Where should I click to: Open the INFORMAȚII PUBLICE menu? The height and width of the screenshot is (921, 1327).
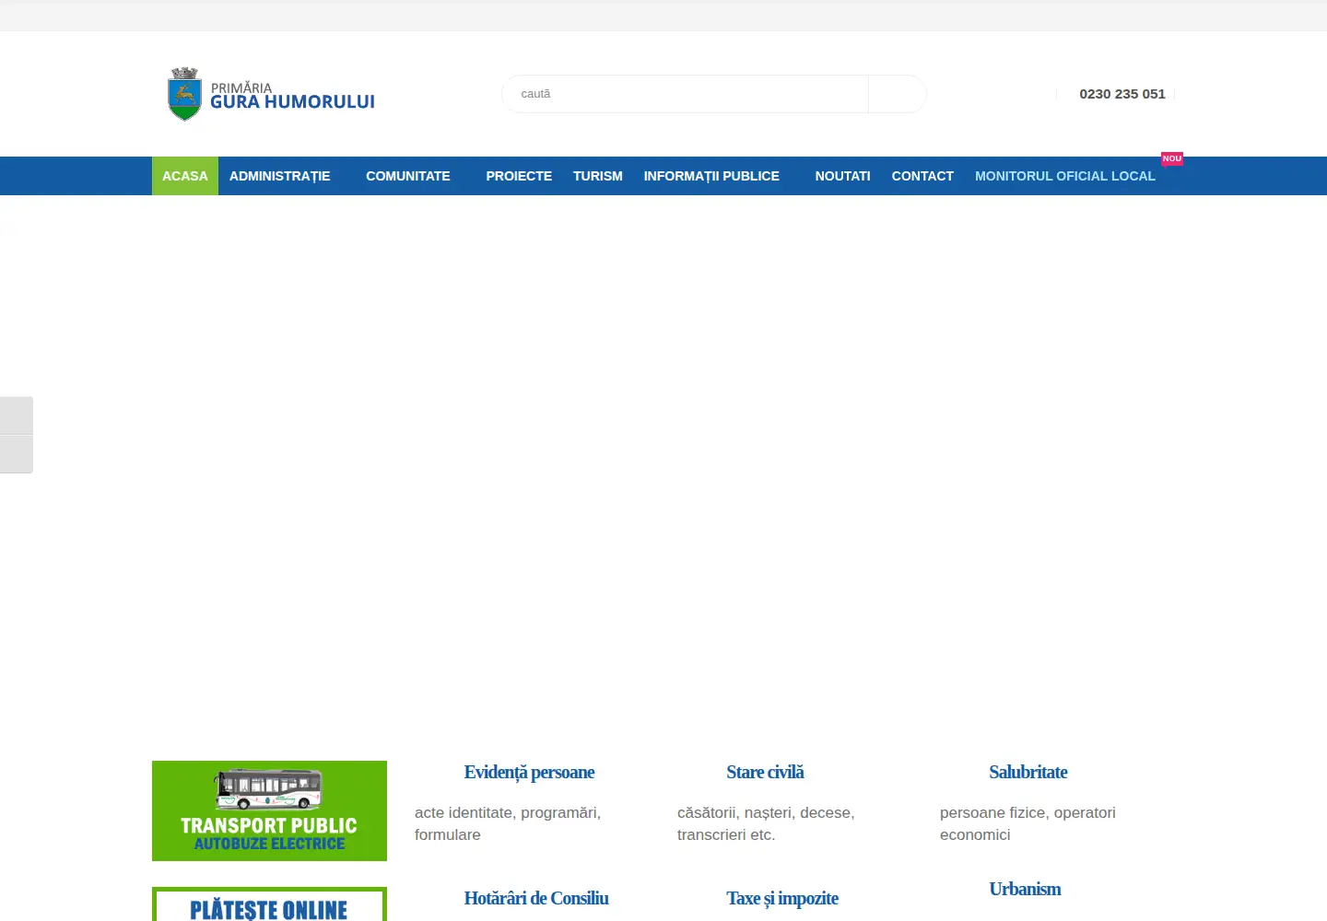click(711, 176)
